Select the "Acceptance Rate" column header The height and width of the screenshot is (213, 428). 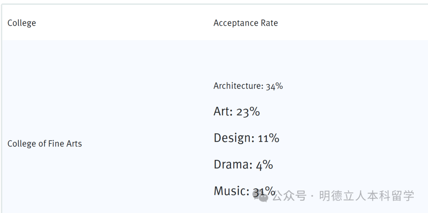[245, 23]
